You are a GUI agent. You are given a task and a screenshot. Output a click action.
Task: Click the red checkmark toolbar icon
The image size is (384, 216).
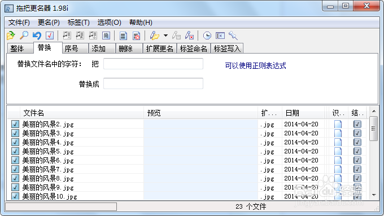(x=50, y=36)
